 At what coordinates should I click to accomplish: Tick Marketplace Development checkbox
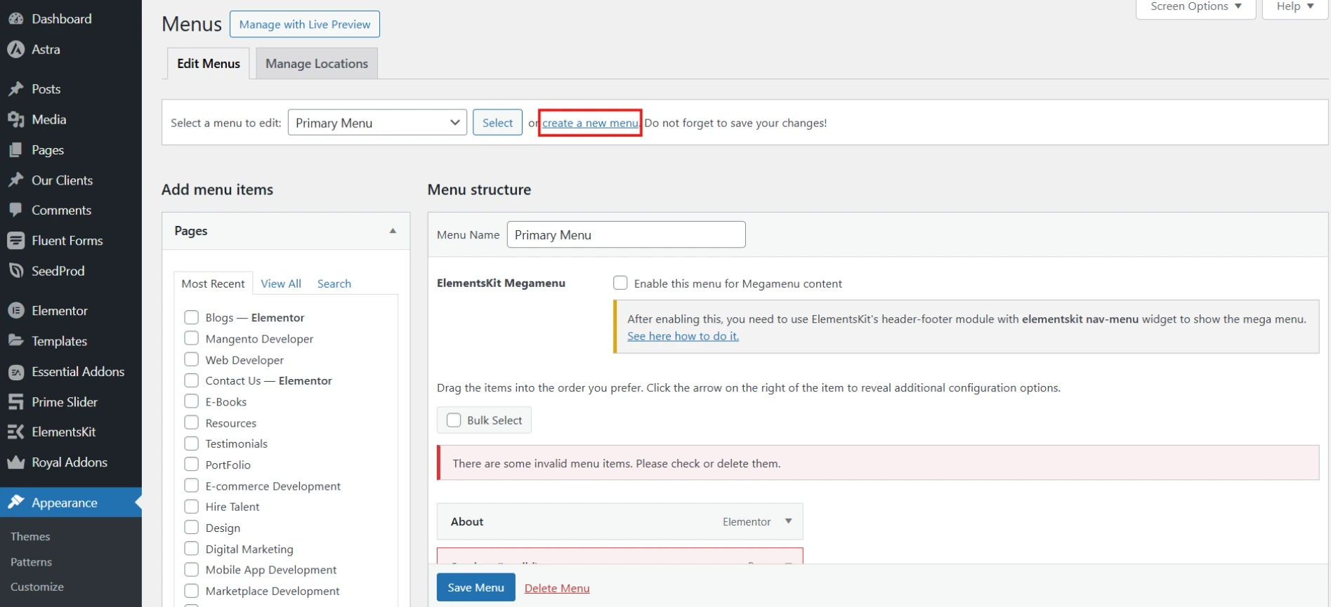[191, 591]
